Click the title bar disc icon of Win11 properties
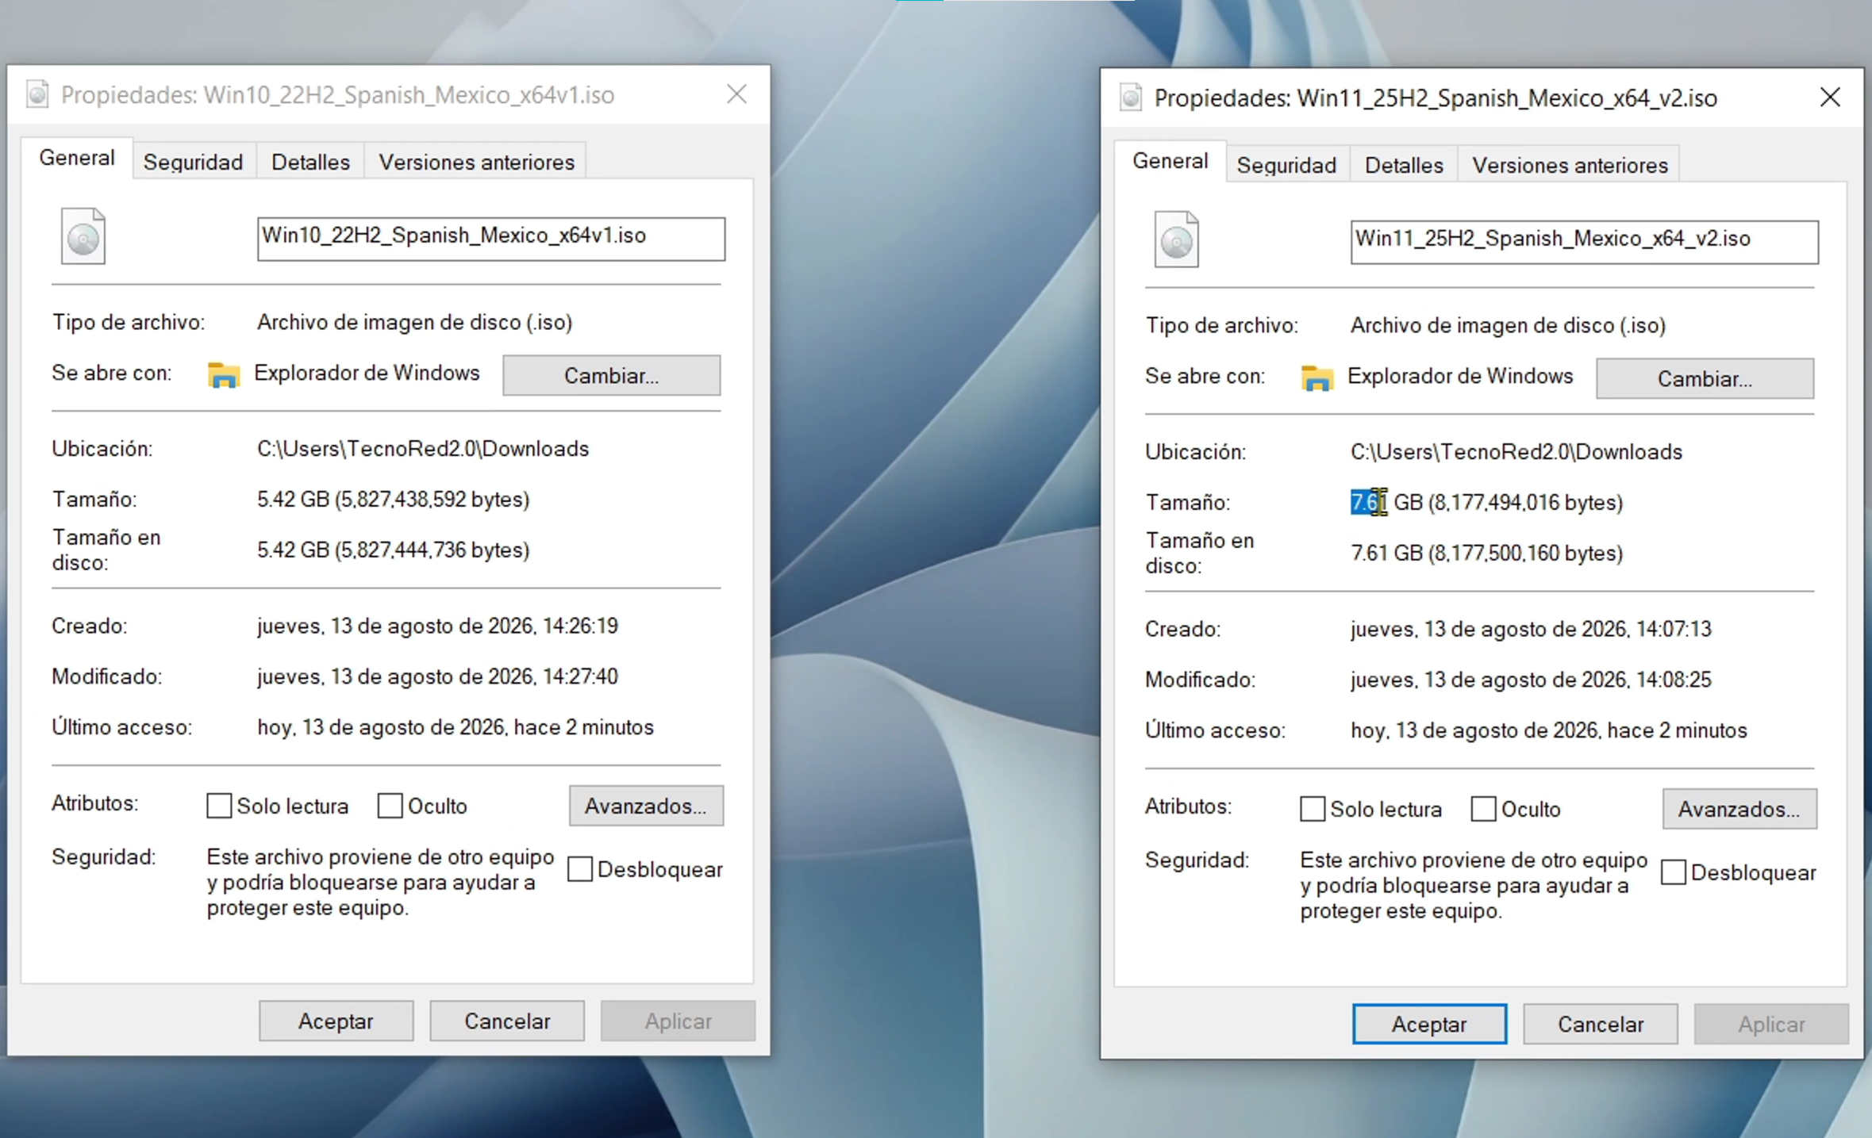Image resolution: width=1872 pixels, height=1138 pixels. 1131,98
